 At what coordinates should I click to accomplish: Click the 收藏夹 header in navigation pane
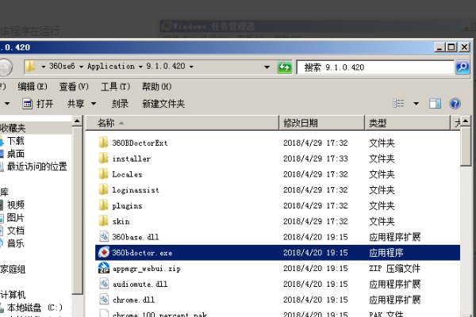coord(13,128)
